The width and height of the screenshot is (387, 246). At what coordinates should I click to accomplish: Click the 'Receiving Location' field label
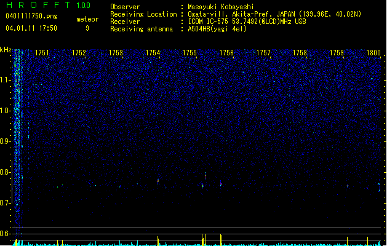[143, 14]
